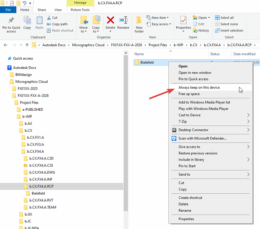Click the Copy icon in Clipboard group
The height and width of the screenshot is (229, 260).
[27, 20]
